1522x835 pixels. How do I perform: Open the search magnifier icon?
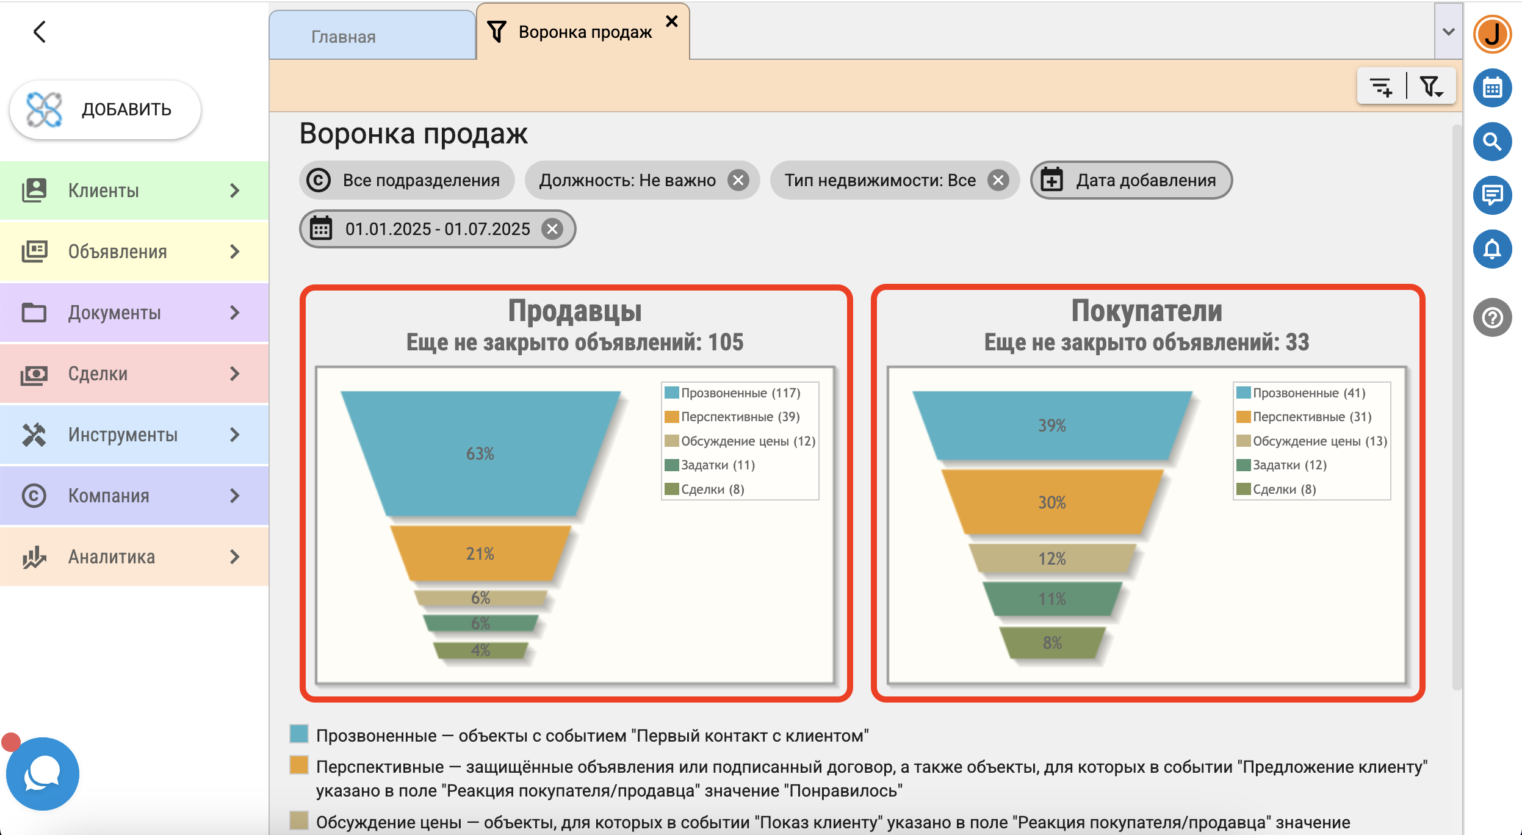[x=1491, y=142]
